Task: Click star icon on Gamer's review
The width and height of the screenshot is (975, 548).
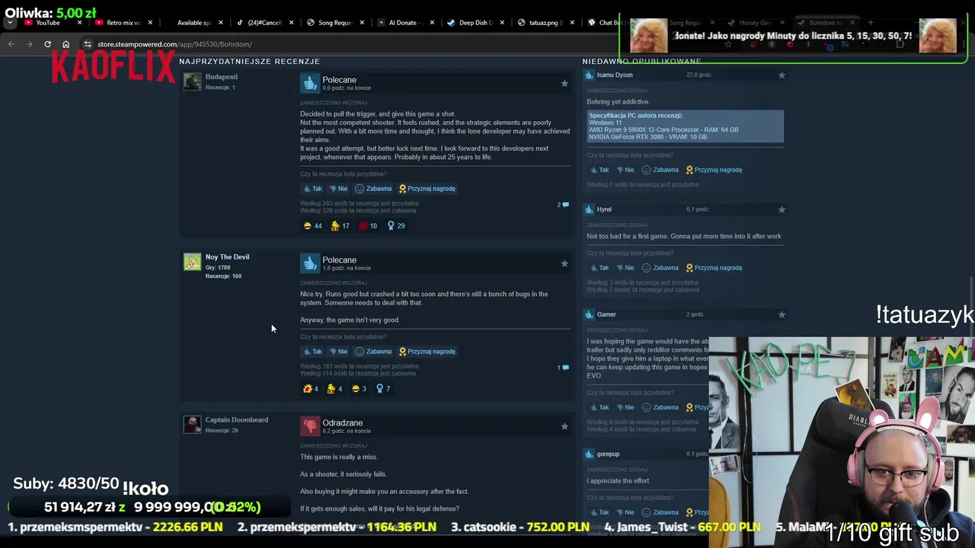Action: 782,314
